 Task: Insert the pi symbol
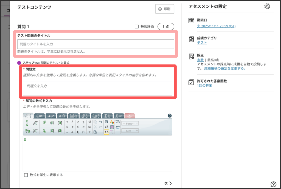tap(89, 132)
